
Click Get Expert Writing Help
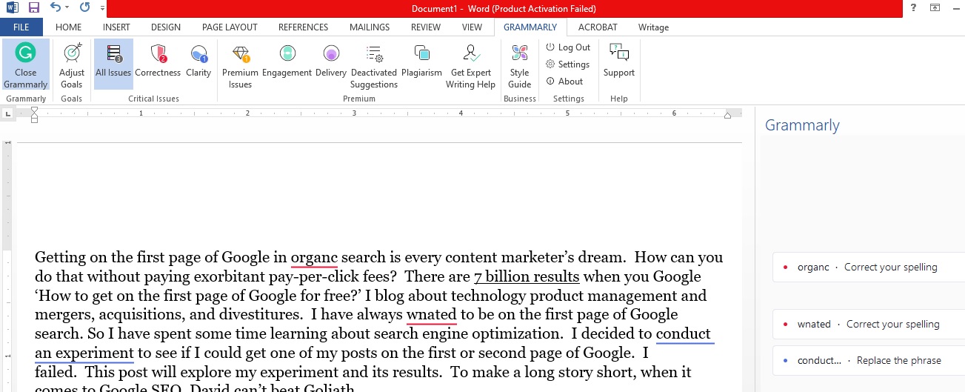470,65
